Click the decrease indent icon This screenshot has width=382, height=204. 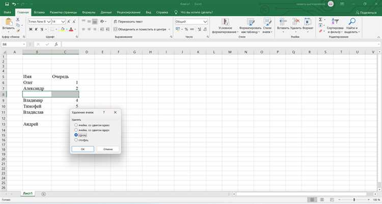[102, 29]
